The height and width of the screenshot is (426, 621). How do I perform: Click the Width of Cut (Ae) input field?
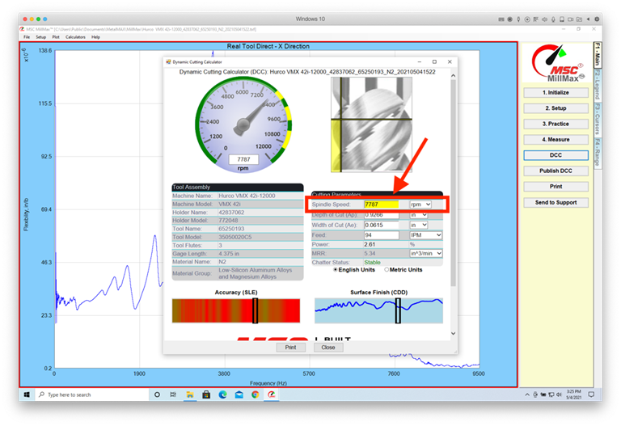[x=381, y=225]
